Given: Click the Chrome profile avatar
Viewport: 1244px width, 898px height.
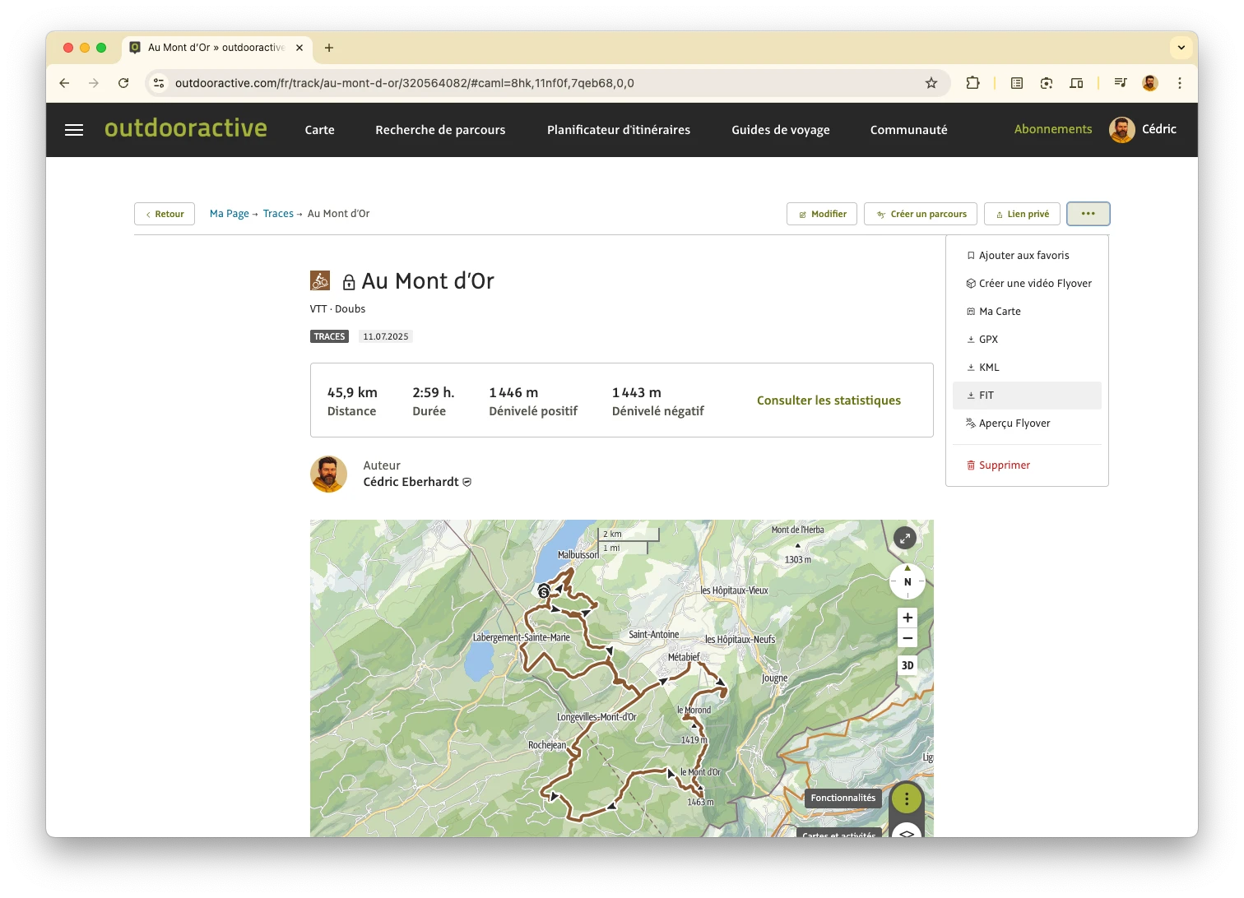Looking at the screenshot, I should pyautogui.click(x=1150, y=83).
